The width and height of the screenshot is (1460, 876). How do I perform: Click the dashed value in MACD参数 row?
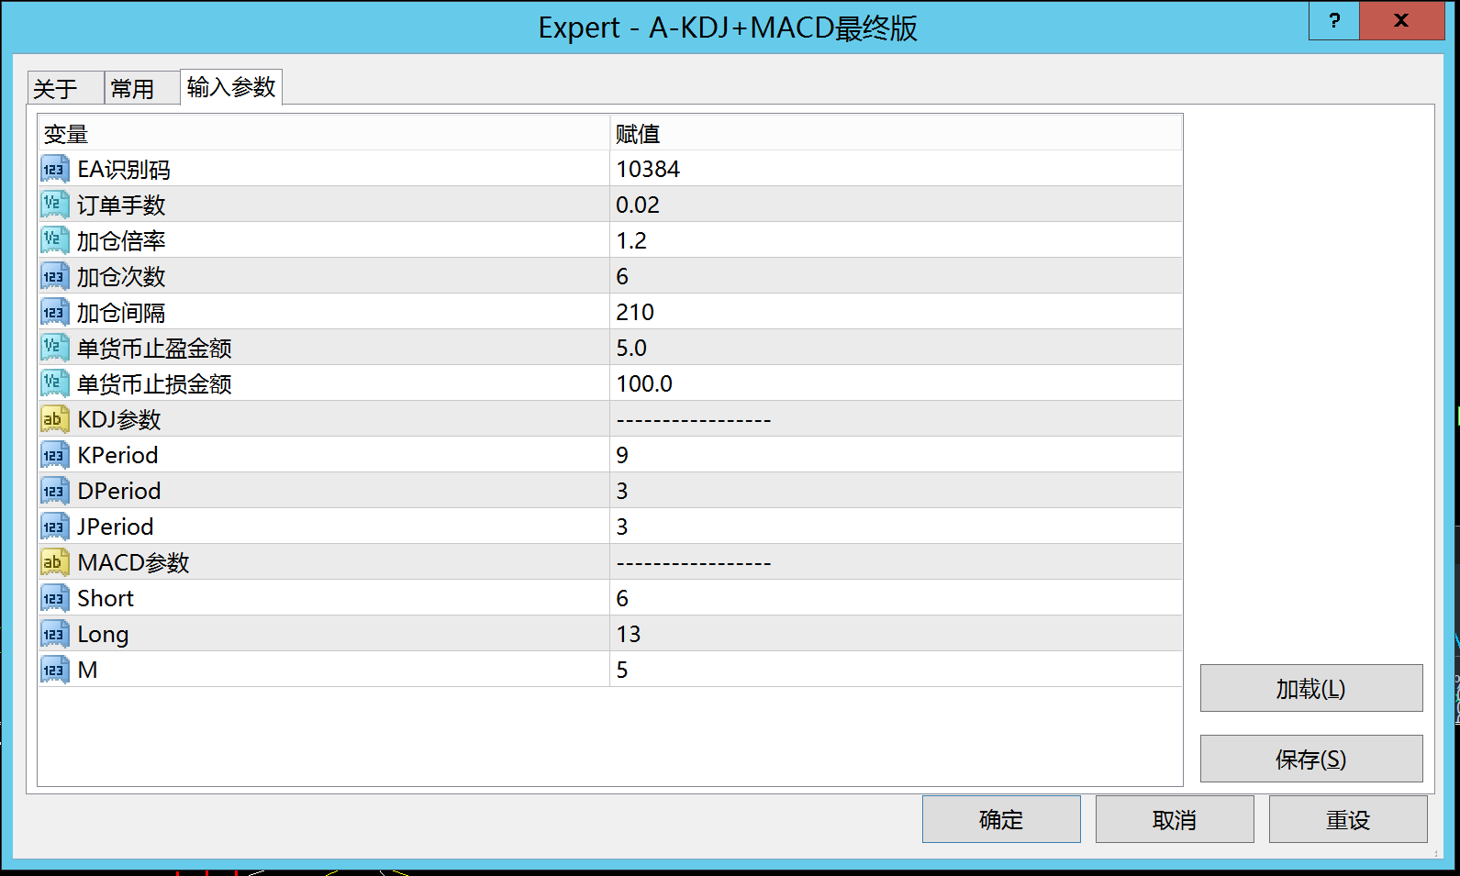(694, 563)
